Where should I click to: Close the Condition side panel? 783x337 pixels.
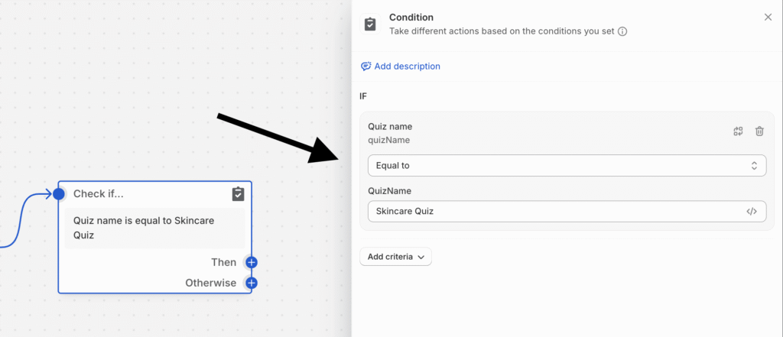click(x=768, y=18)
